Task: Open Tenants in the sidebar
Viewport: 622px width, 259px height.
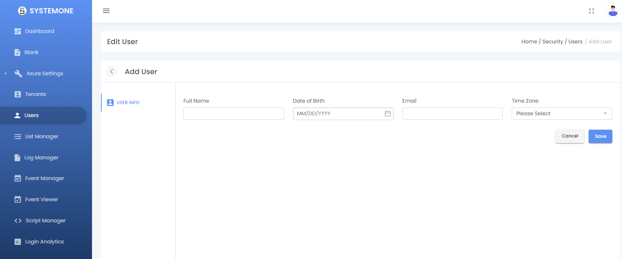Action: 35,94
